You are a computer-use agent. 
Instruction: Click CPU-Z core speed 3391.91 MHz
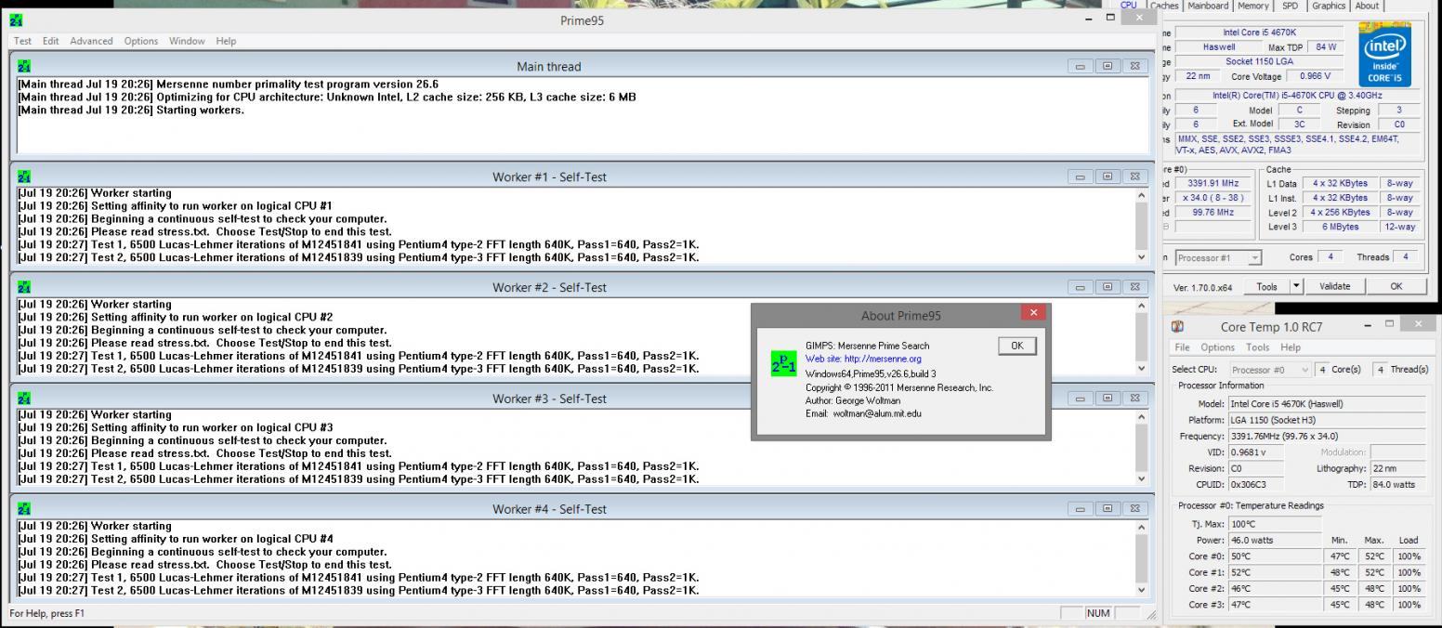1213,183
